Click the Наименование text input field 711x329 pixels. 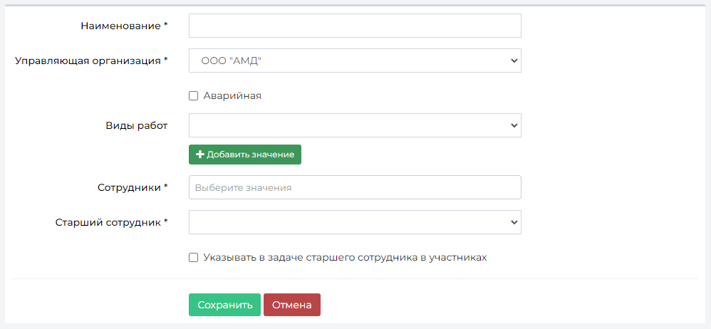click(355, 26)
